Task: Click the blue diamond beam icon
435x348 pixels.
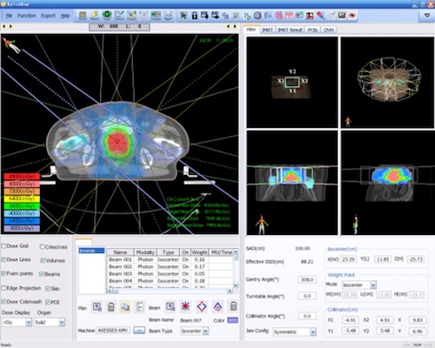Action: pyautogui.click(x=202, y=306)
